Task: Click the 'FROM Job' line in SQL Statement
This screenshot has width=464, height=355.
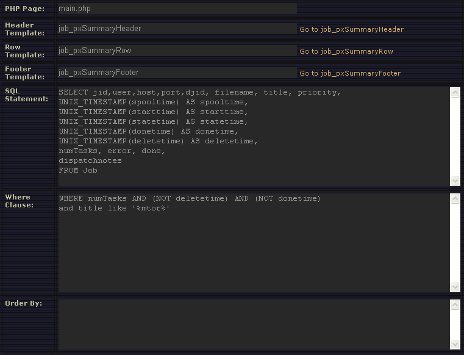Action: tap(78, 170)
